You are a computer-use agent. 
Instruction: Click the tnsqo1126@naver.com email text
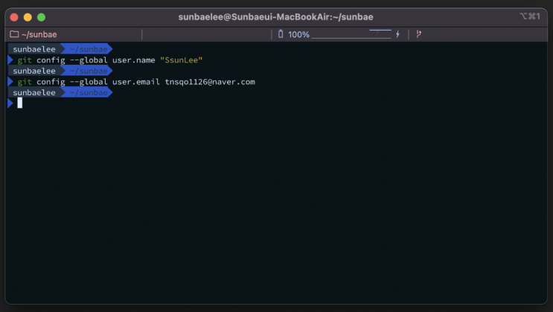210,82
